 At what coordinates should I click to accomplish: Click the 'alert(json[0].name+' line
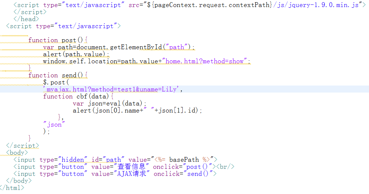click(x=137, y=110)
